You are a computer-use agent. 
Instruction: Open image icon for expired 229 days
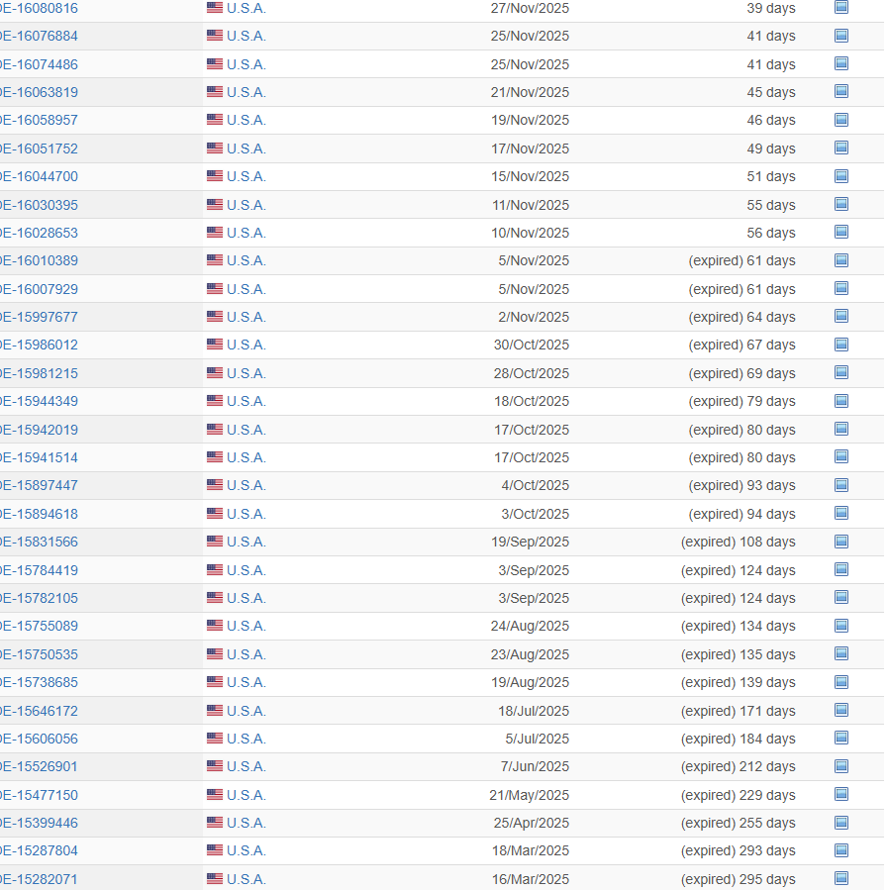point(841,794)
